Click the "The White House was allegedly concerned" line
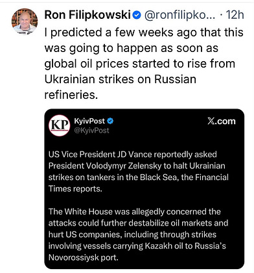 (135, 212)
